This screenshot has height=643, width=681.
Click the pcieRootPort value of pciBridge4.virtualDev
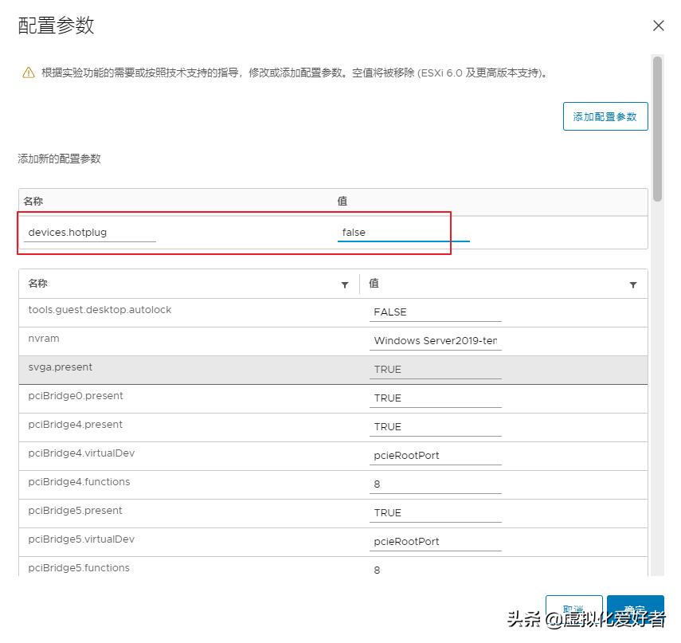(x=434, y=455)
